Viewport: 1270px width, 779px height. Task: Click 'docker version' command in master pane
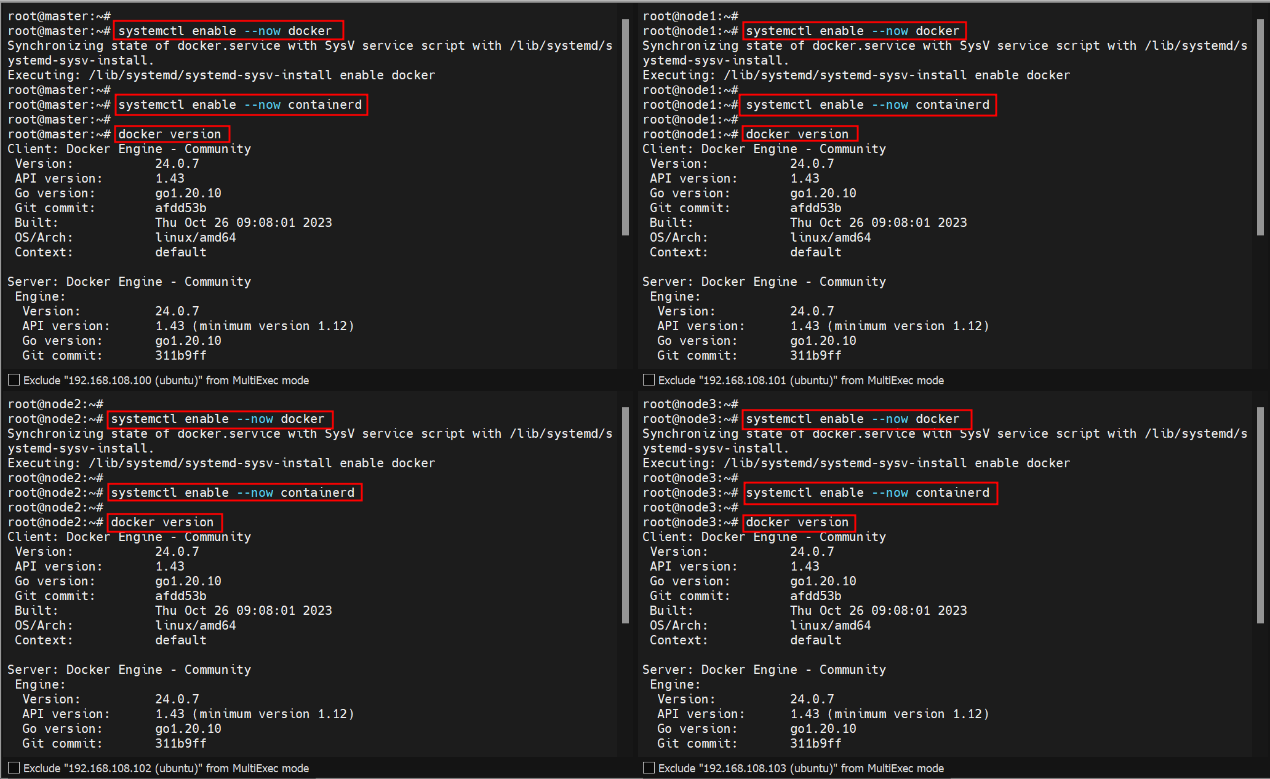[170, 134]
